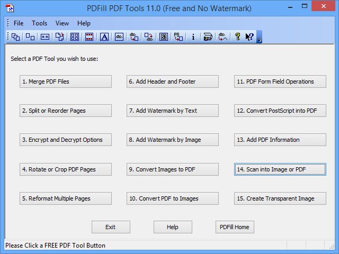Click the 'Select a PDF Tool you wish to use:' label

pos(54,59)
